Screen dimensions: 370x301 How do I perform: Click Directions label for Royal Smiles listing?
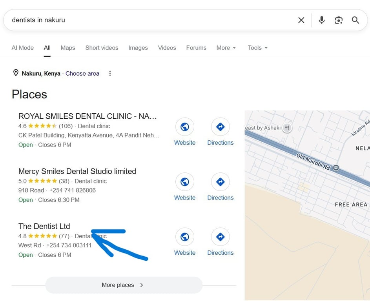point(221,143)
